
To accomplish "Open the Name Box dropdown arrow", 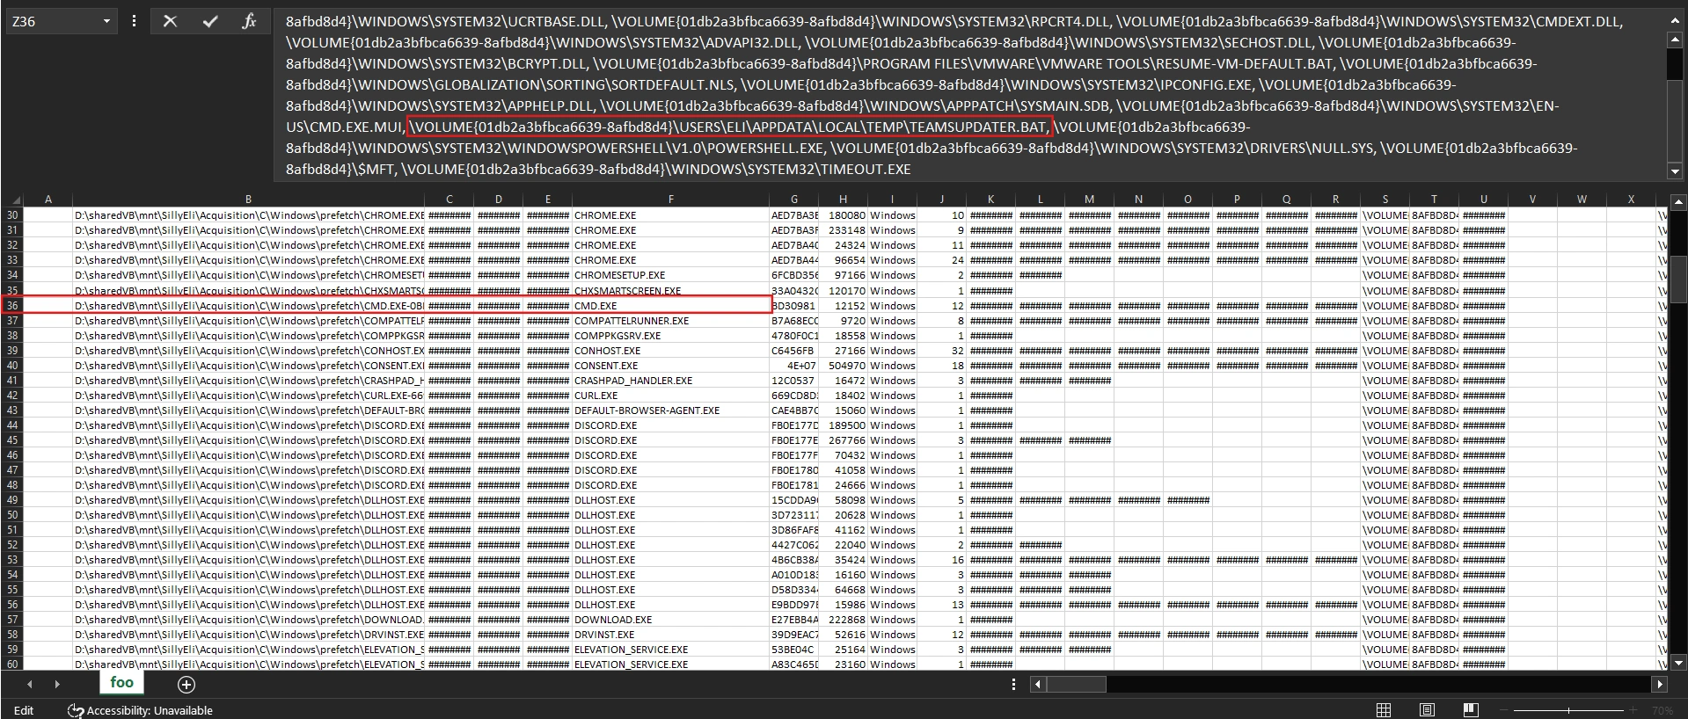I will [x=106, y=21].
